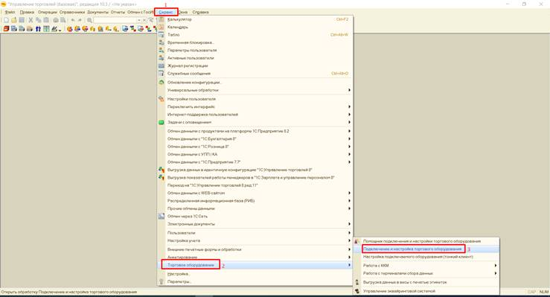
Task: Select Торговое оборудование in the Сервис menu
Action: [x=255, y=265]
